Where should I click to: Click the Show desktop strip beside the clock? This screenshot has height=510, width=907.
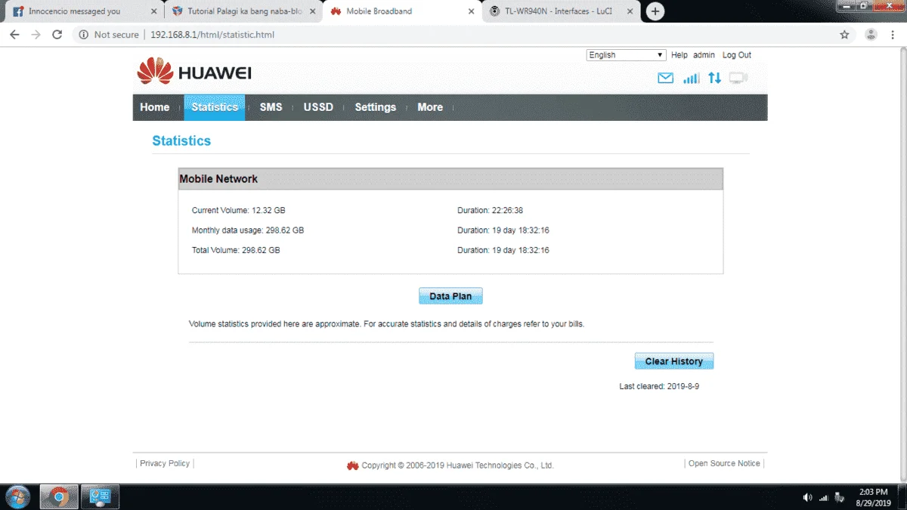tap(902, 497)
